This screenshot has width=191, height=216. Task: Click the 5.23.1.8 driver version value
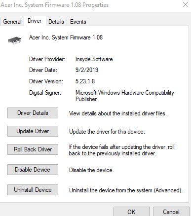pyautogui.click(x=85, y=81)
